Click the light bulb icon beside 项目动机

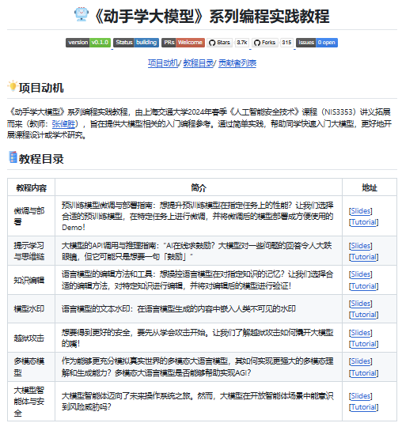click(12, 86)
